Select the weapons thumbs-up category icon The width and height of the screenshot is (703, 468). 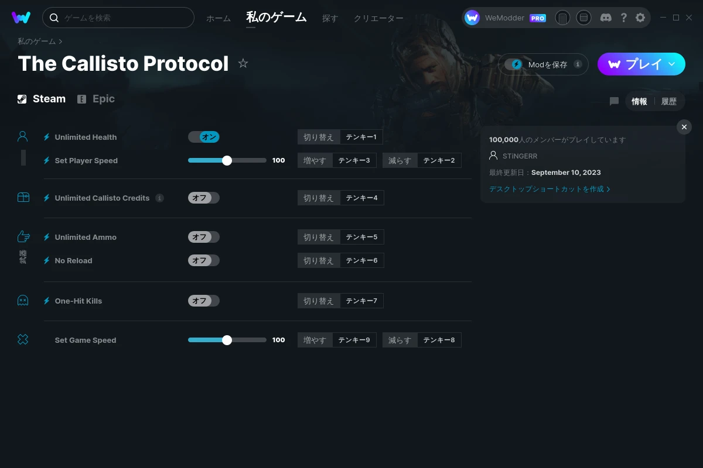(x=23, y=236)
